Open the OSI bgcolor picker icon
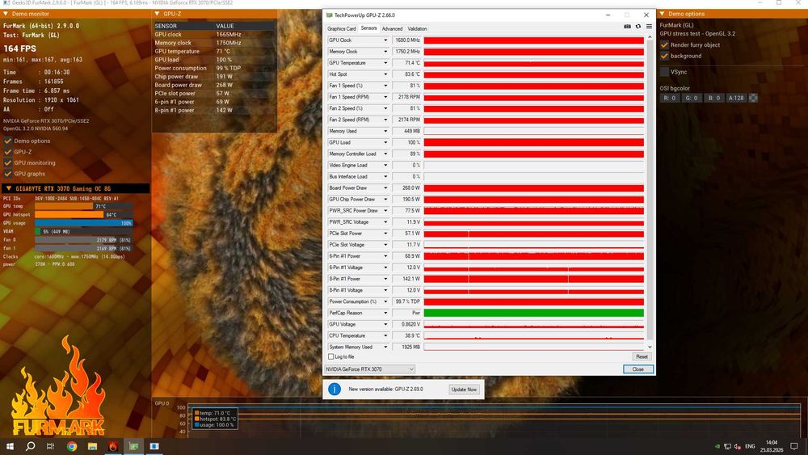808x455 pixels. [x=753, y=98]
